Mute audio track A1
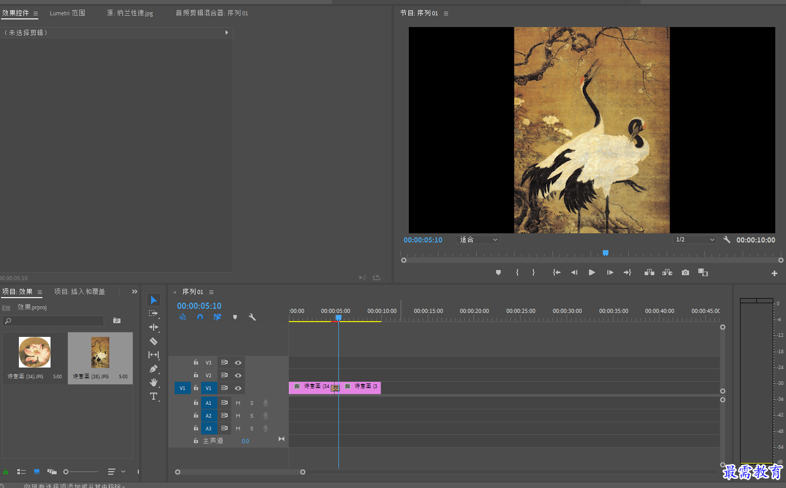The height and width of the screenshot is (488, 786). pos(238,403)
